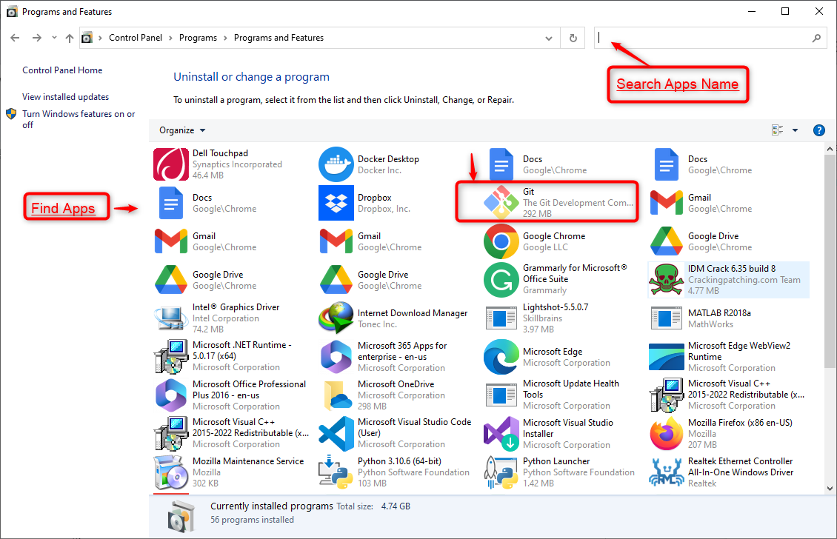Expand the address bar history dropdown

coord(548,38)
